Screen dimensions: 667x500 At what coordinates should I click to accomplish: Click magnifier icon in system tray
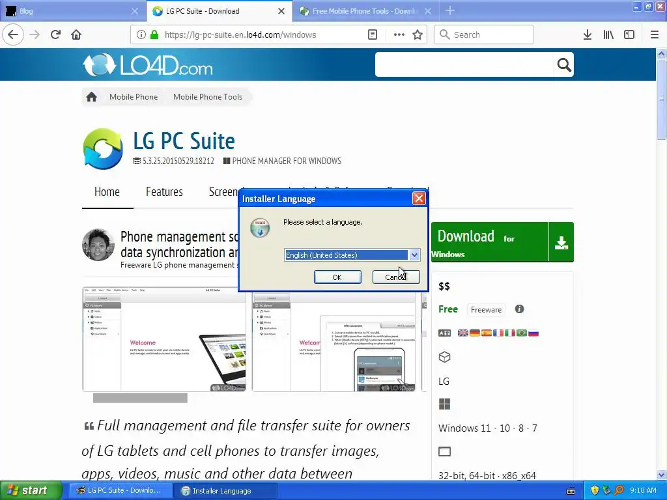619,490
